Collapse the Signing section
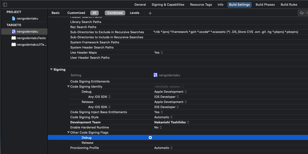308x154 pixels. point(51,69)
